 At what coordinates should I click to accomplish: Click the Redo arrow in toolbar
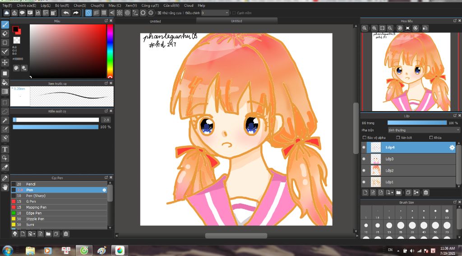click(76, 13)
